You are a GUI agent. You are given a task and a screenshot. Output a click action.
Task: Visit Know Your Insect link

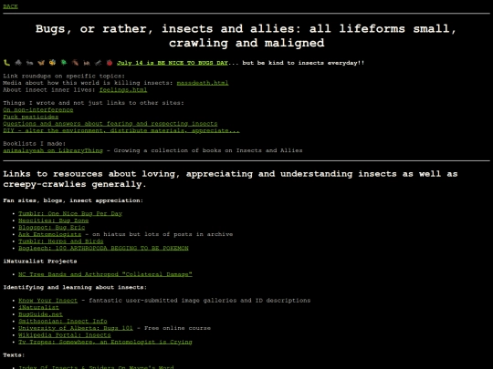(47, 301)
